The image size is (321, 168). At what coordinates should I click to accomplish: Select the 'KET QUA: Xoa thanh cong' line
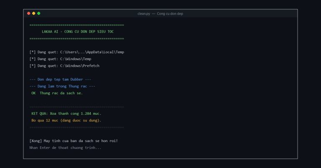pyautogui.click(x=66, y=113)
